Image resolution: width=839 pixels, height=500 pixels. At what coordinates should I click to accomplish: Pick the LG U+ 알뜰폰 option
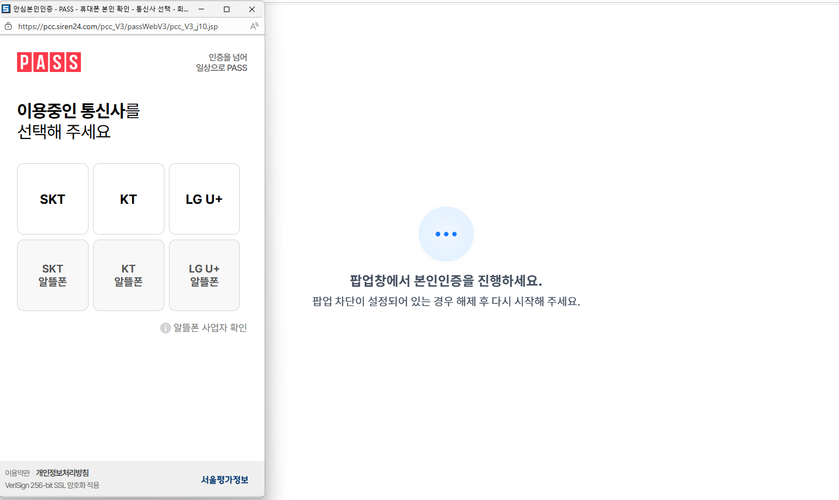204,275
